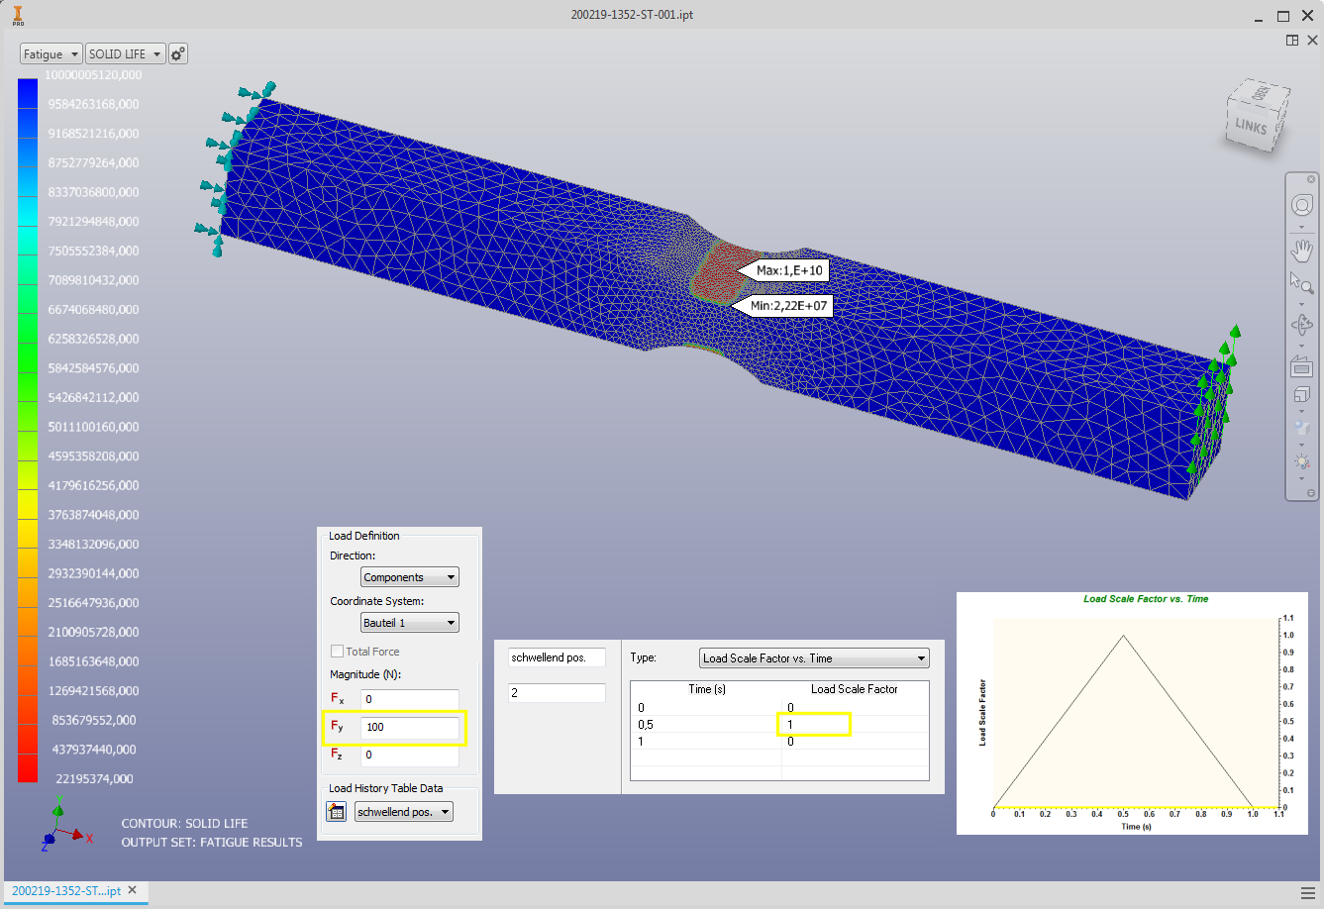Click the shaded visual style icon
Viewport: 1324px width, 909px height.
[1301, 428]
